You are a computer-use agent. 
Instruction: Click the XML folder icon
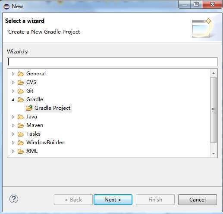tap(21, 151)
